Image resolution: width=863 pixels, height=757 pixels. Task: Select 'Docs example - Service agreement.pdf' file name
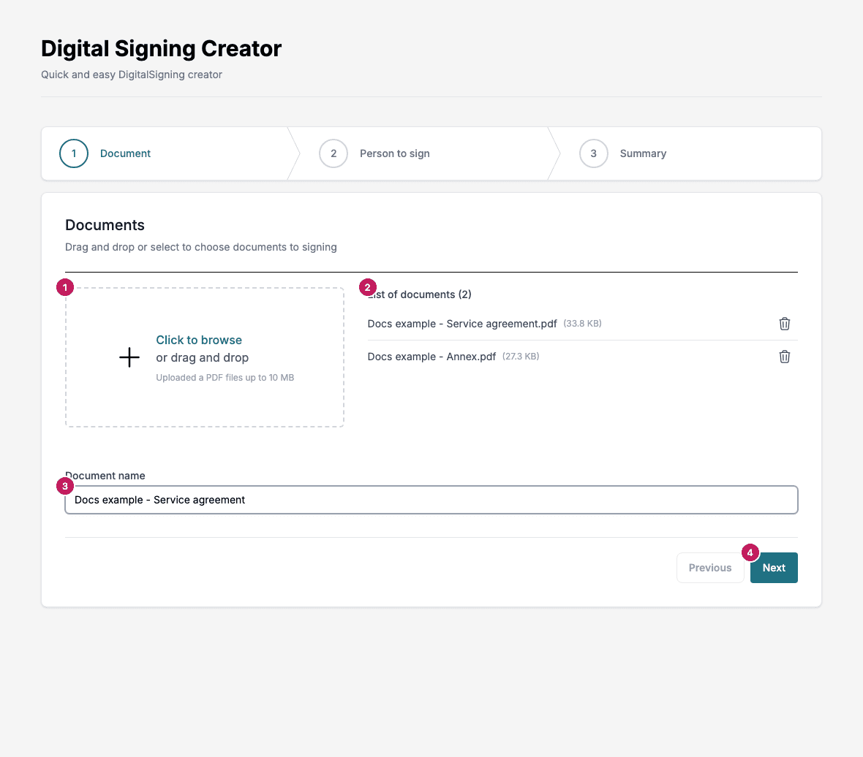tap(462, 324)
